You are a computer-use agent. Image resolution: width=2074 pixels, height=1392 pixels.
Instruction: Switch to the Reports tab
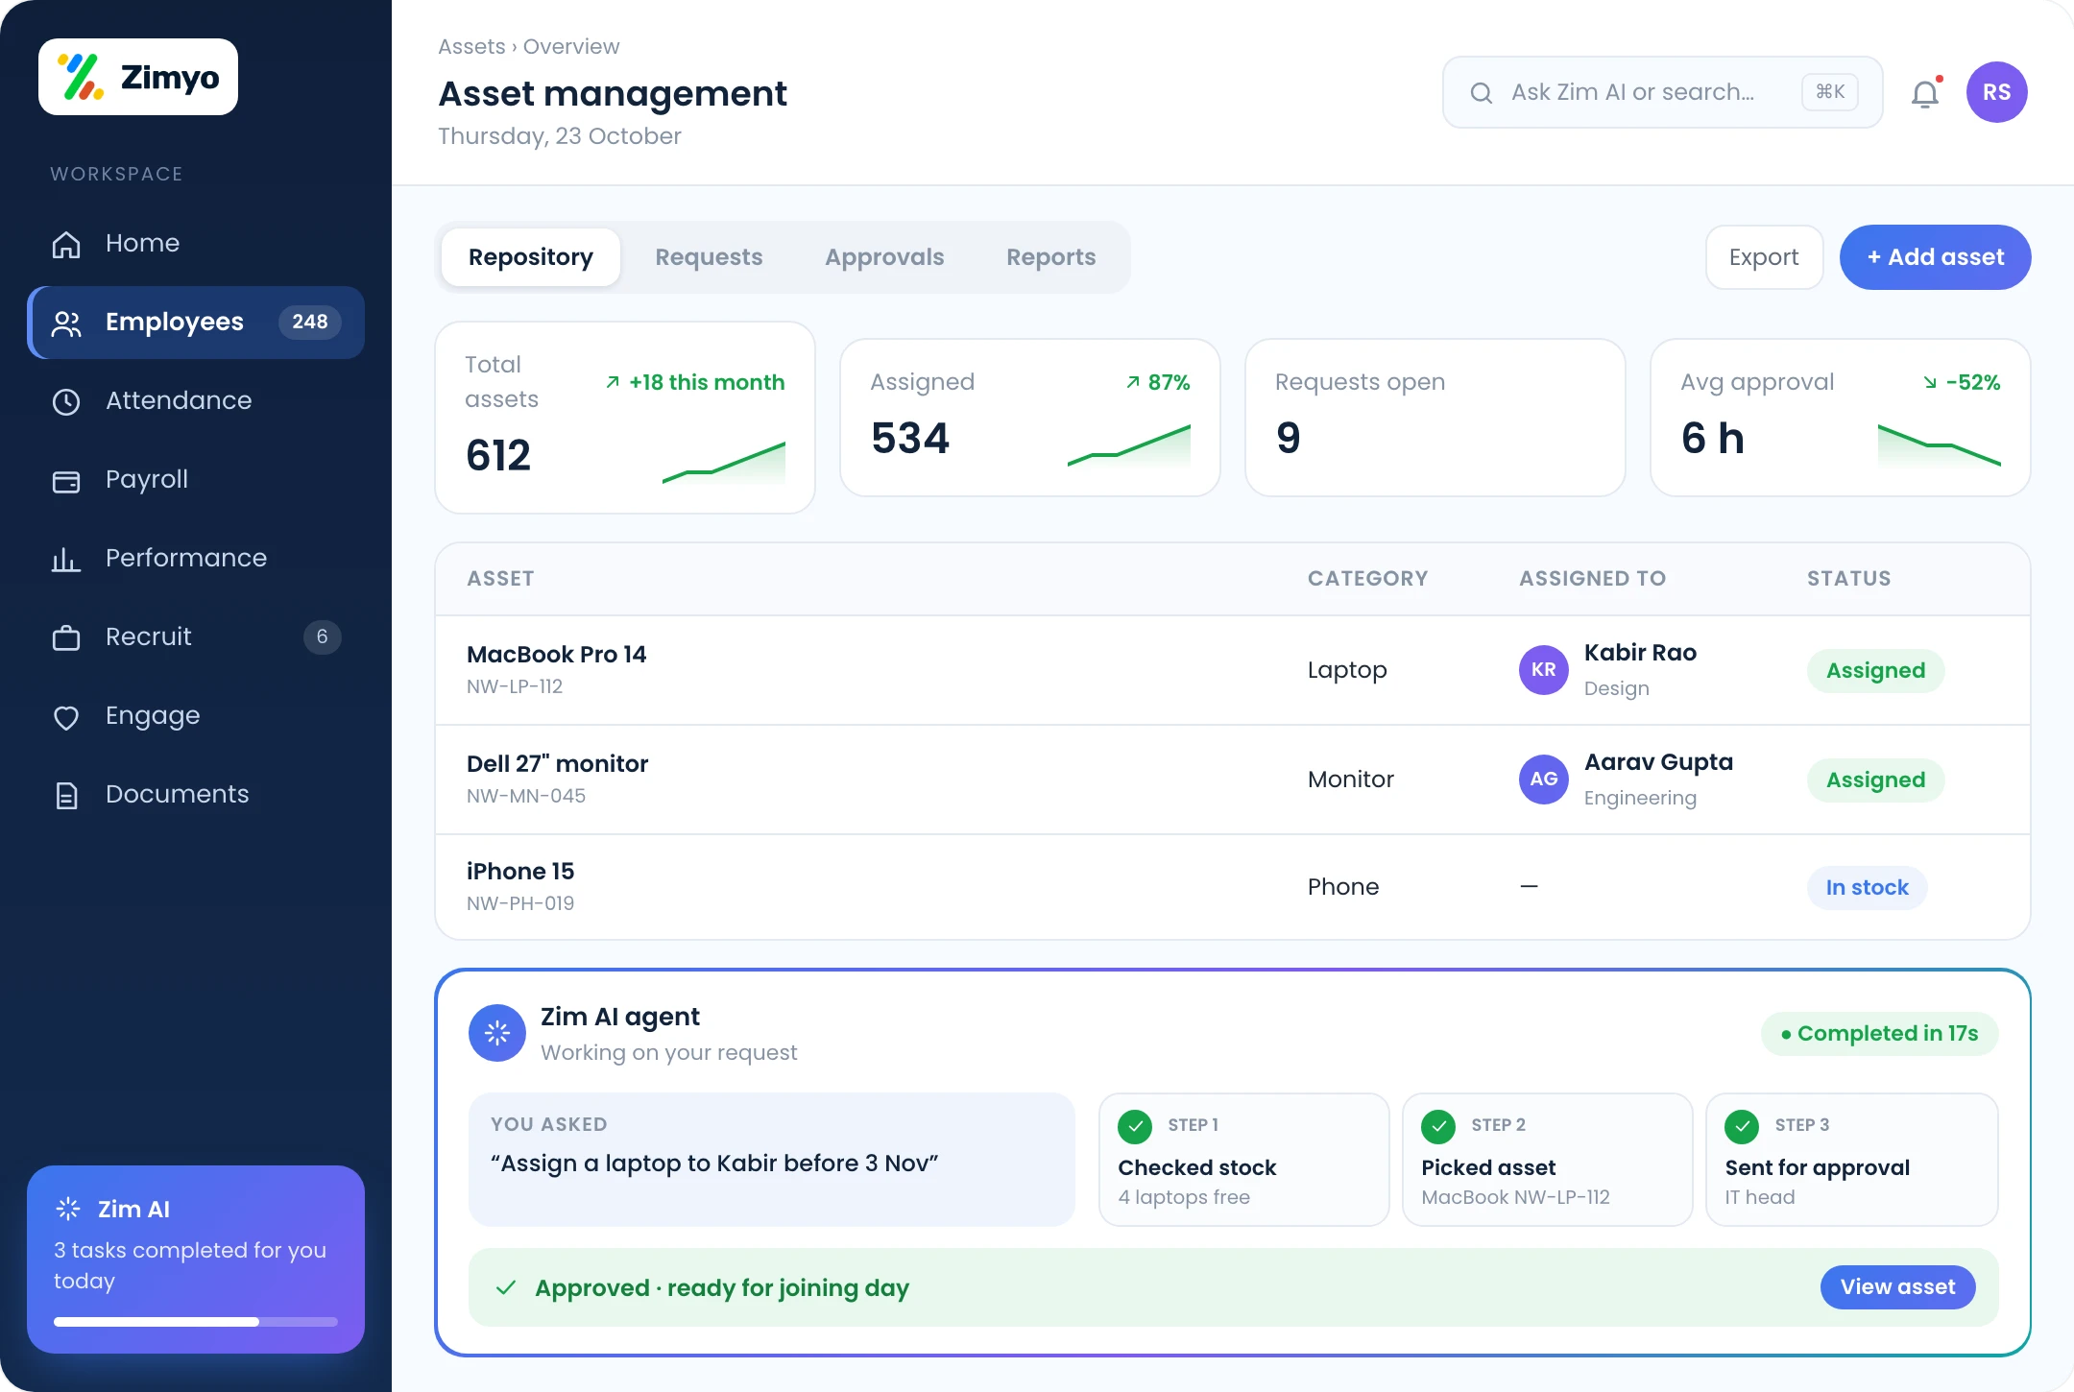coord(1050,257)
